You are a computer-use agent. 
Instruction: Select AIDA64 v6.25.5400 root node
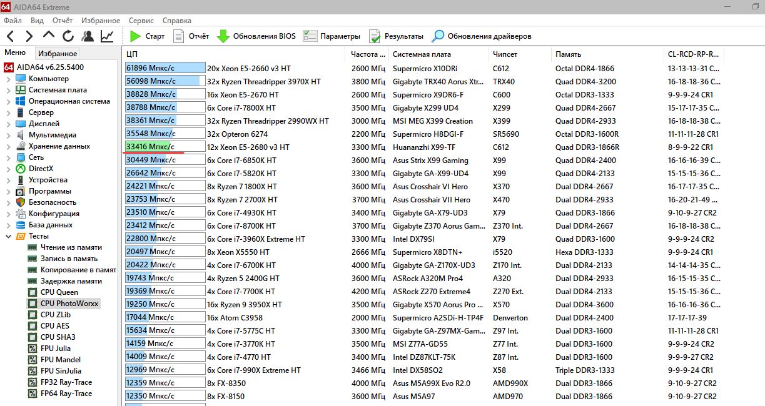[x=50, y=67]
